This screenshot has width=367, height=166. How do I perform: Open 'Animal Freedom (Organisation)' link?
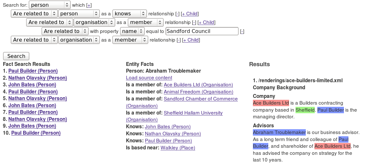click(198, 92)
